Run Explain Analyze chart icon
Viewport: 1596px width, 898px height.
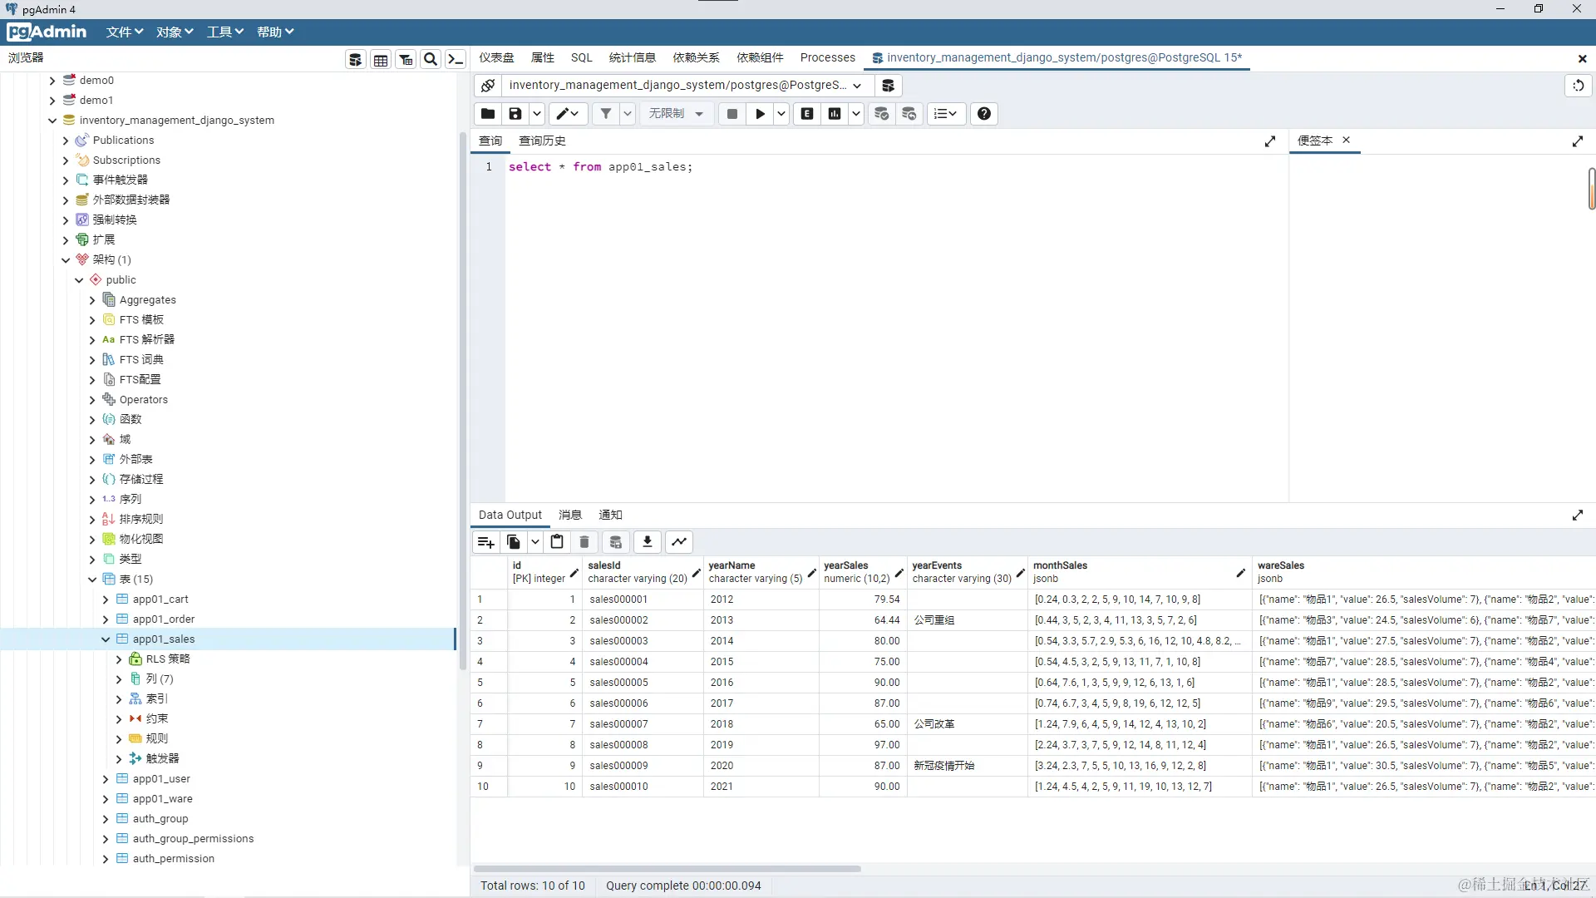tap(835, 114)
